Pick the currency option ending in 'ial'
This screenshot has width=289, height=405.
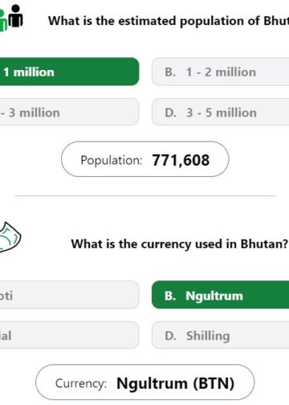[69, 335]
